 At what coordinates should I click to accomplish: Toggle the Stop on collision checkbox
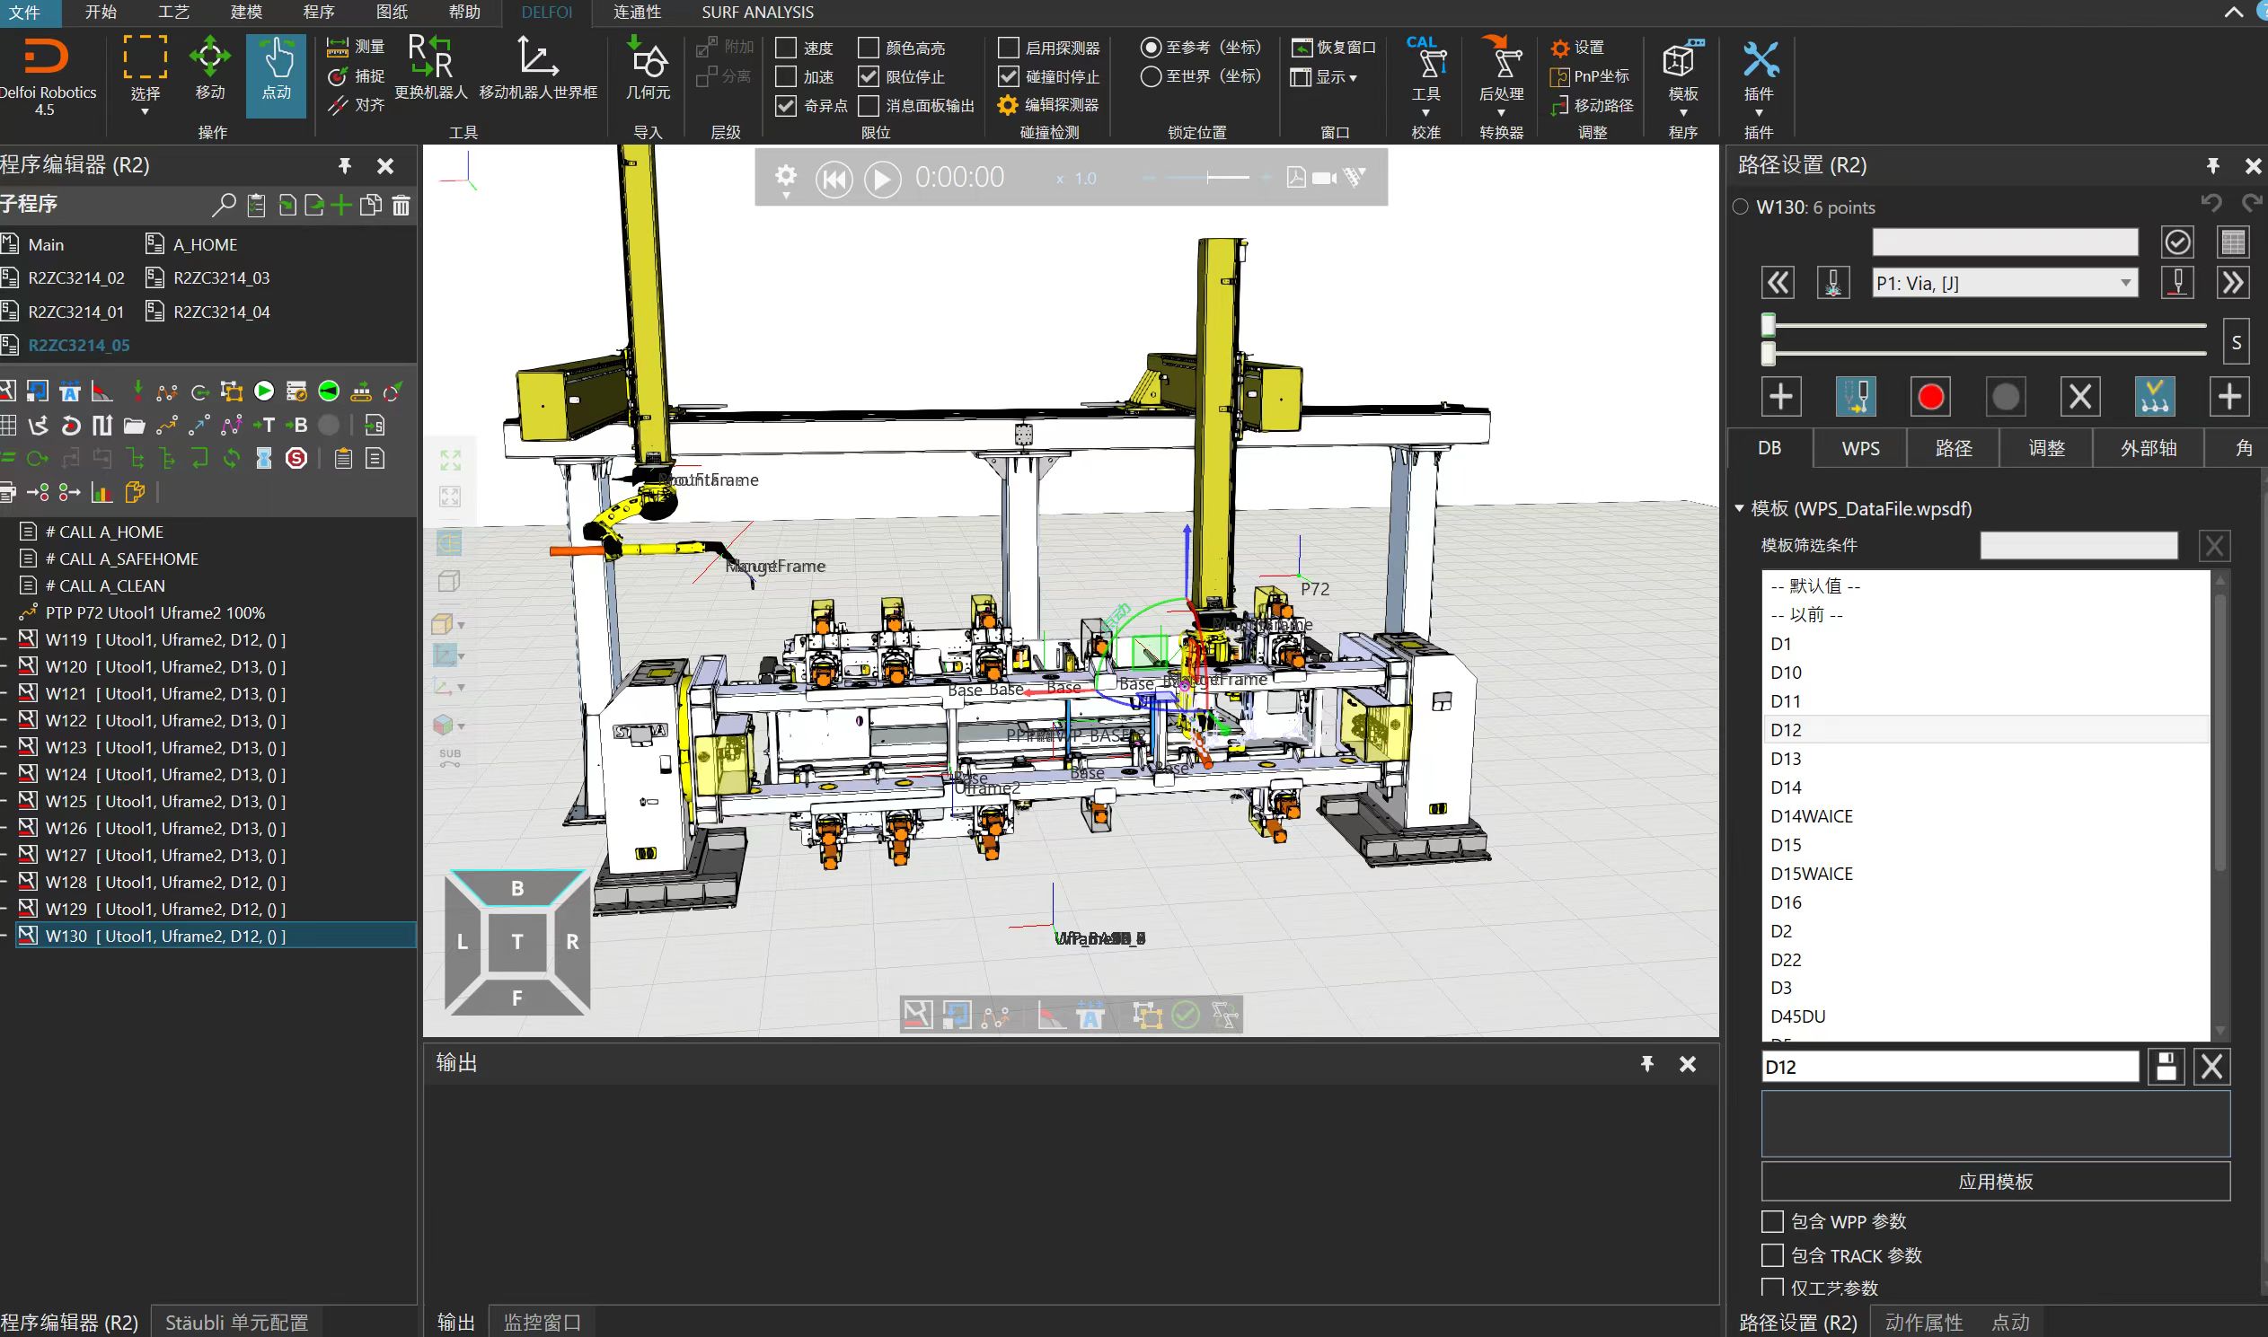tap(1010, 76)
